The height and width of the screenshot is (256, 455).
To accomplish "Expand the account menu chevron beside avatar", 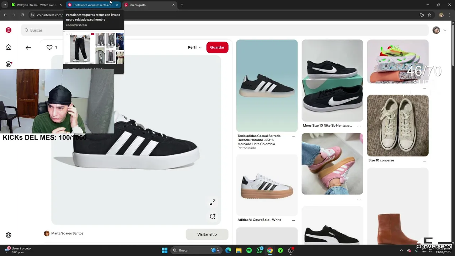I will [445, 30].
